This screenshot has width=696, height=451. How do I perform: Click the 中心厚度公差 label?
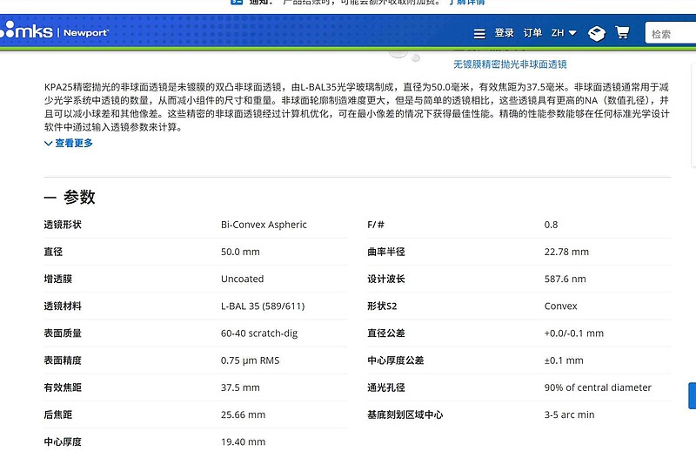[x=396, y=360]
